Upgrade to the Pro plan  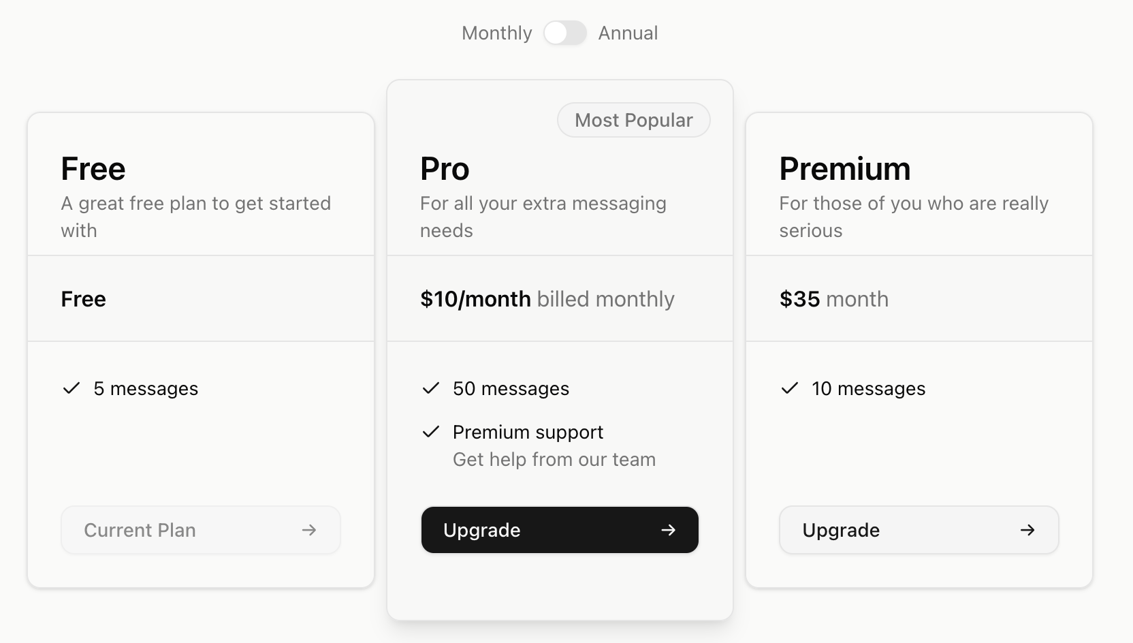click(560, 530)
